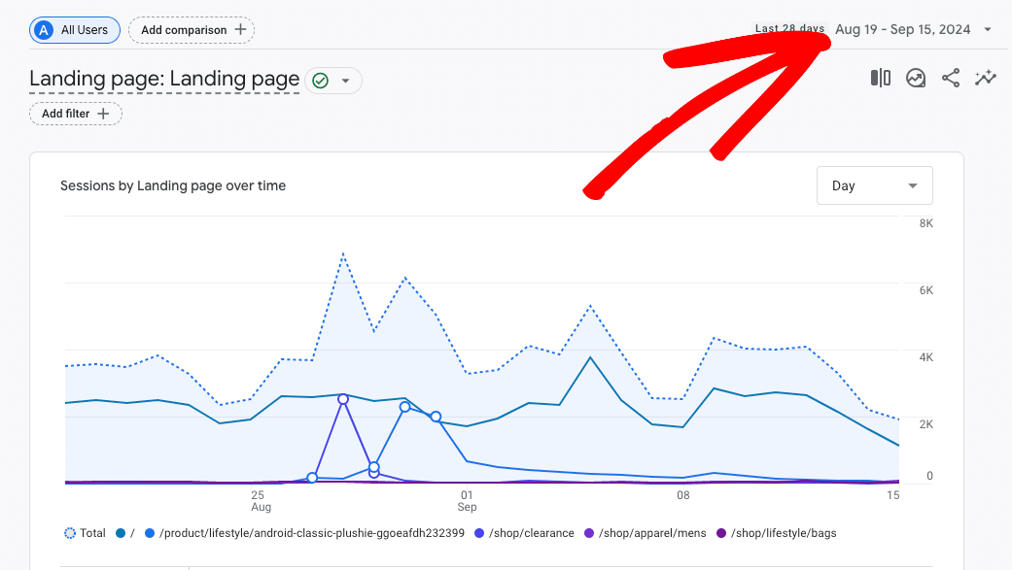
Task: Click the Landing page report title
Action: (164, 80)
